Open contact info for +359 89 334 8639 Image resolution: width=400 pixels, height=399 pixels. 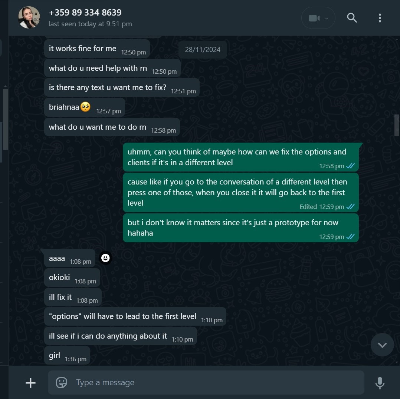[x=85, y=13]
